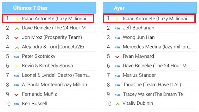This screenshot has width=199, height=112.
Task: Select the Ayer header
Action: [119, 8]
